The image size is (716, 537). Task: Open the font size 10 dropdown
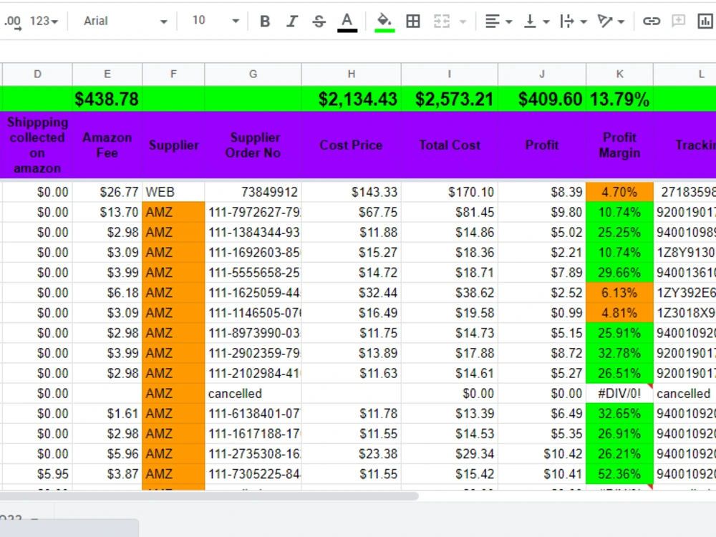[215, 21]
